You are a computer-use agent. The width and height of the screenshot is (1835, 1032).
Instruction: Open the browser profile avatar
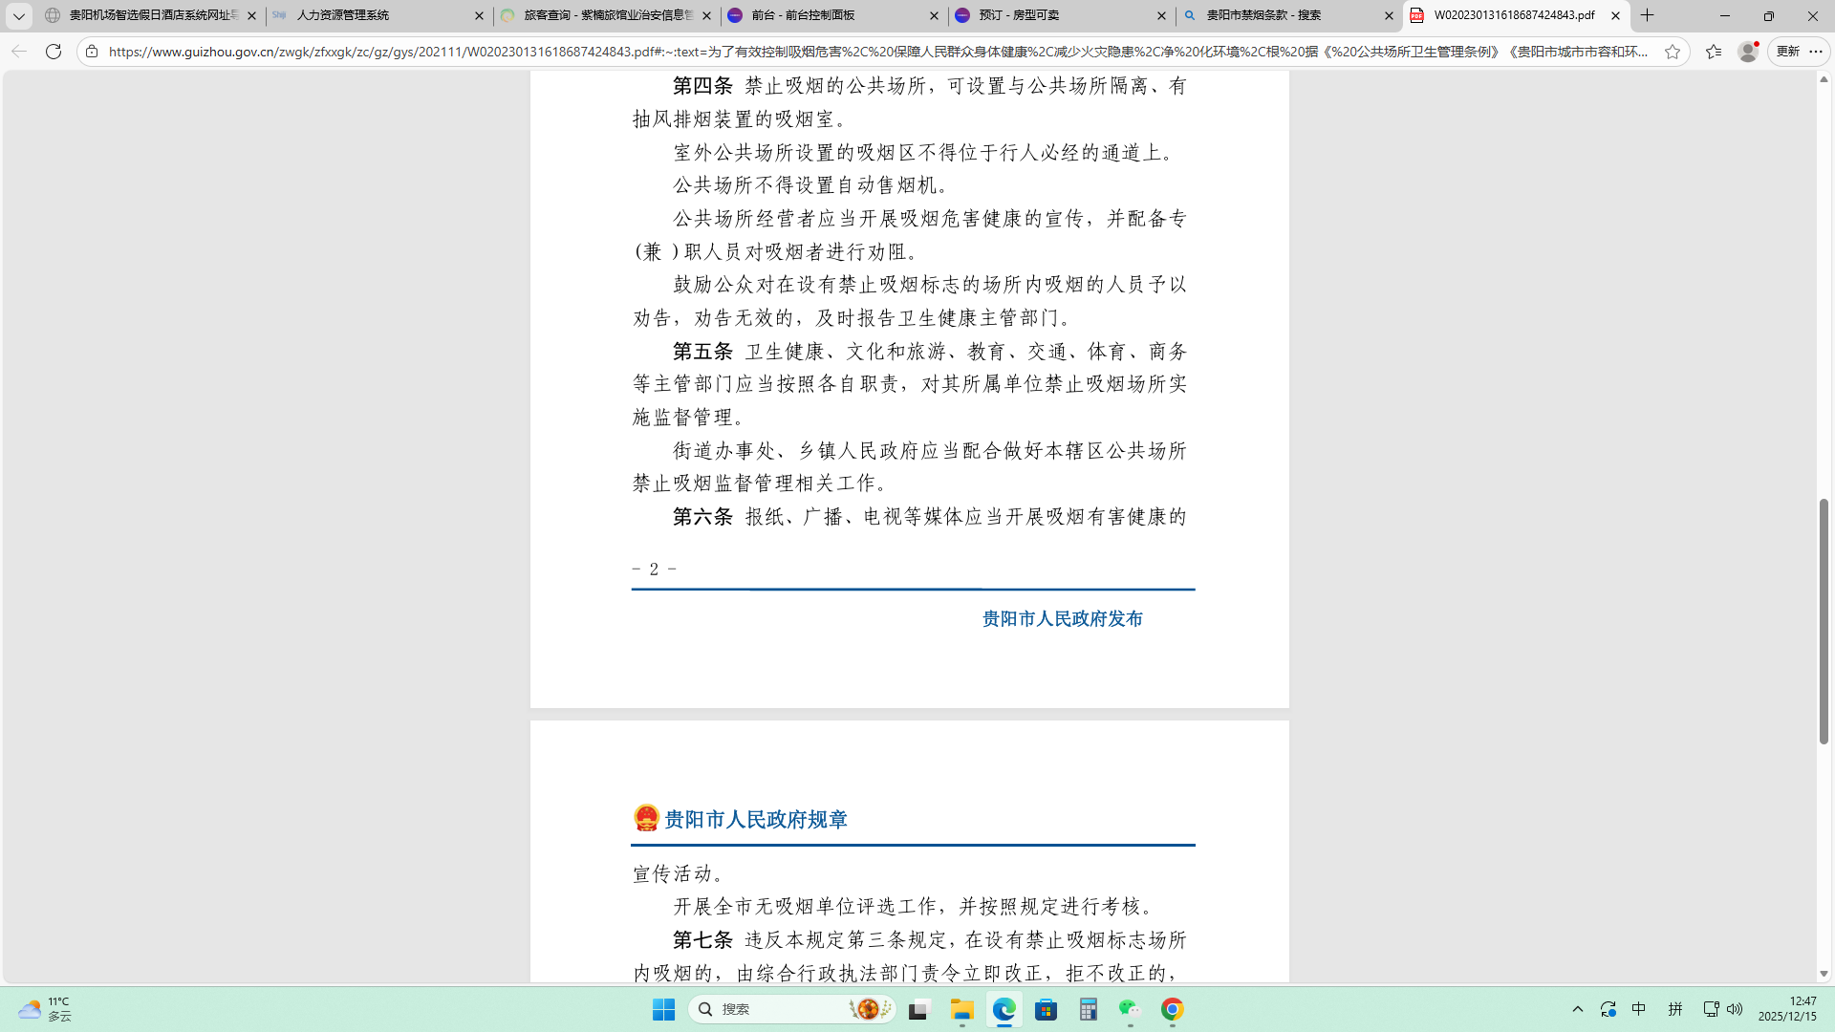(x=1748, y=52)
